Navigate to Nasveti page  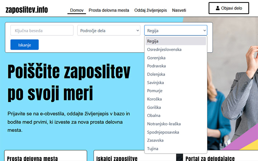tap(179, 10)
